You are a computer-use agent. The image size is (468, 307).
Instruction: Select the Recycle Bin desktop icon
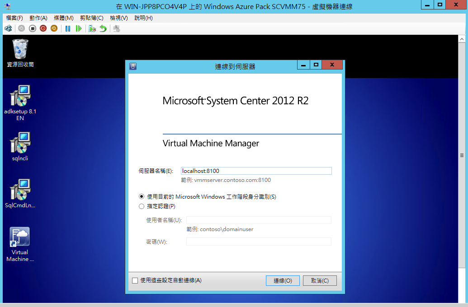pos(20,53)
